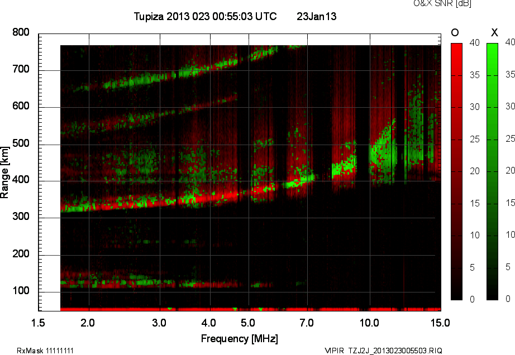Click the date label '23Jan13'
515x355 pixels.
317,16
